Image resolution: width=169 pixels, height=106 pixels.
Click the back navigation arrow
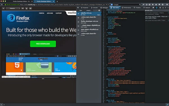2,4
